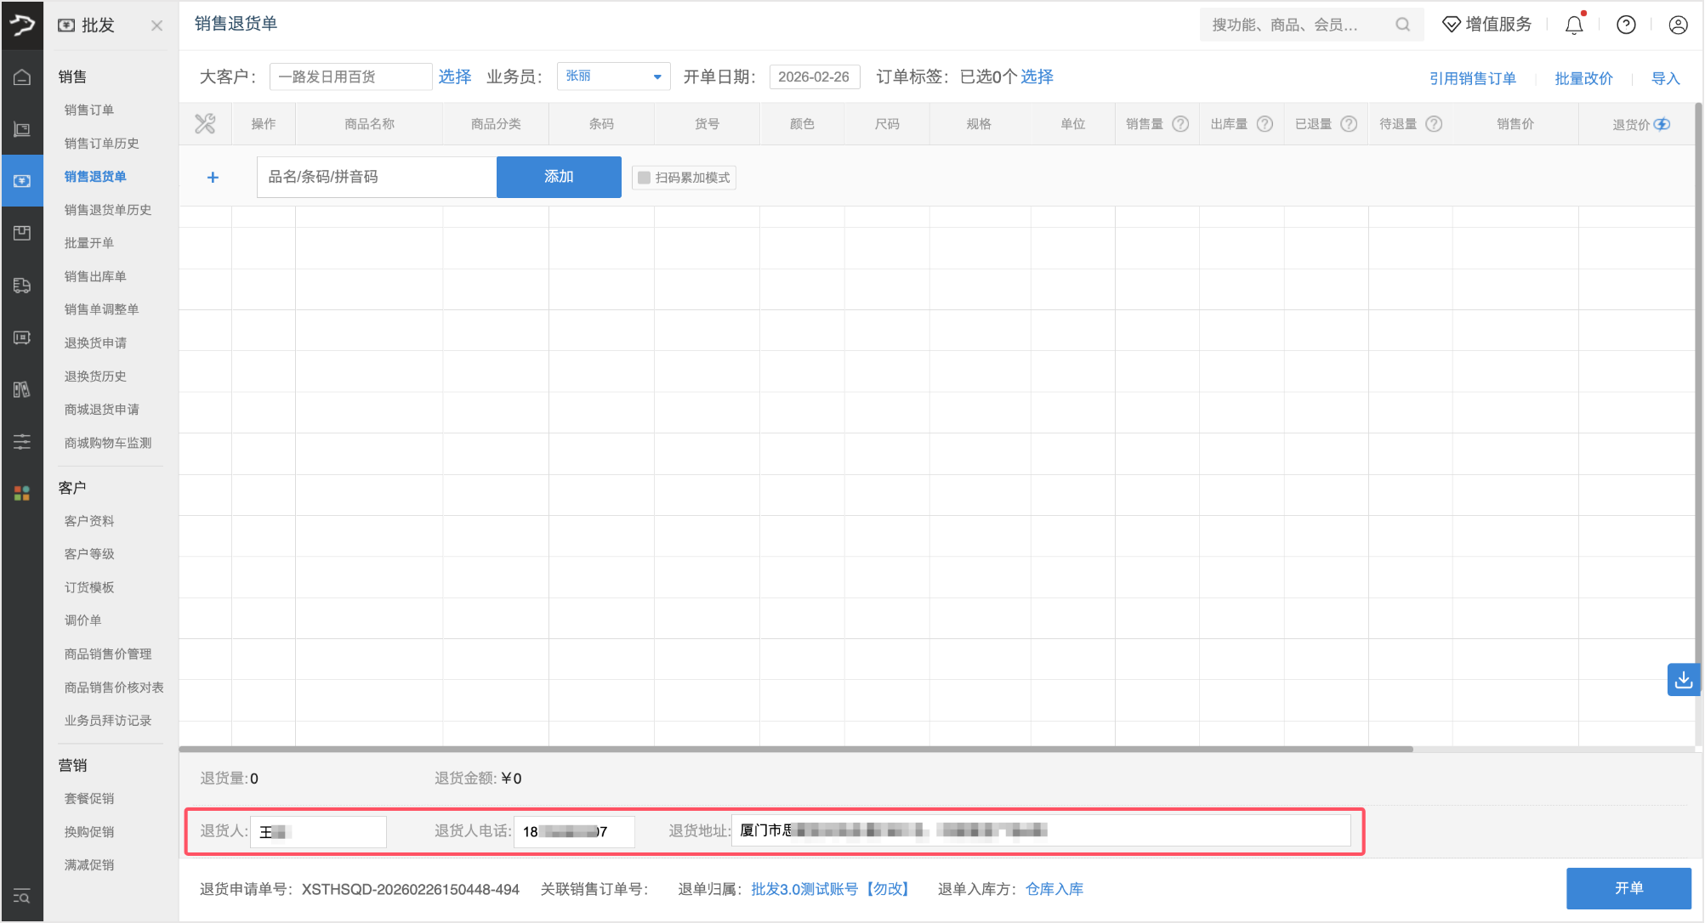Toggle the 退货价 visibility eye icon
Screen dimensions: 1705x923
coord(1663,124)
